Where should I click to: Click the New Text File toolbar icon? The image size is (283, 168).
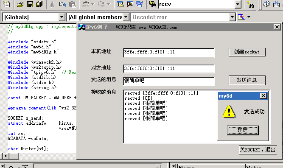tap(7, 4)
